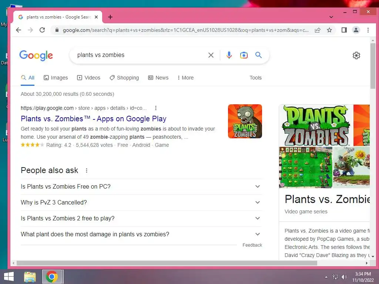
Task: Click the browser forward arrow
Action: (30, 30)
